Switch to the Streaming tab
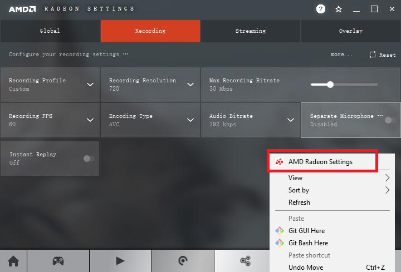The height and width of the screenshot is (272, 401). pos(251,31)
